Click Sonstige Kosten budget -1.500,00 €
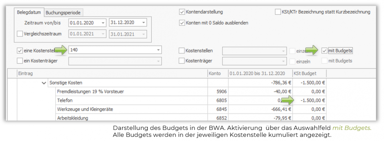 point(313,83)
